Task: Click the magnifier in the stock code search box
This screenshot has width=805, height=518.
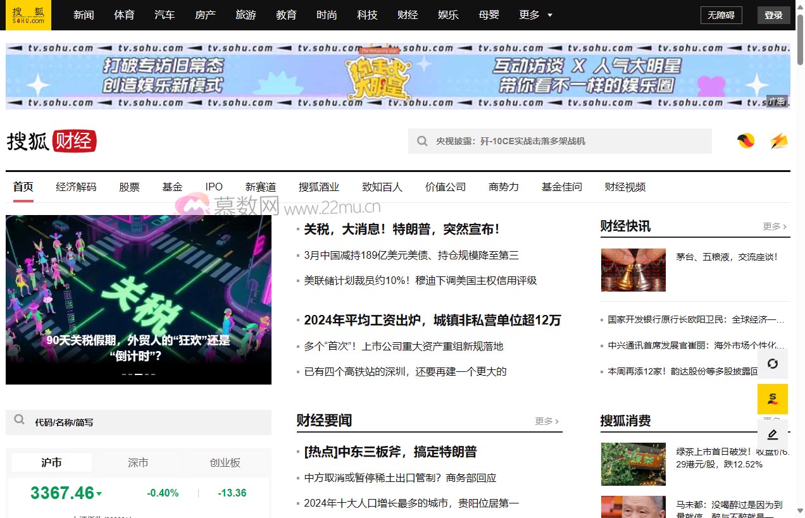Action: point(19,419)
